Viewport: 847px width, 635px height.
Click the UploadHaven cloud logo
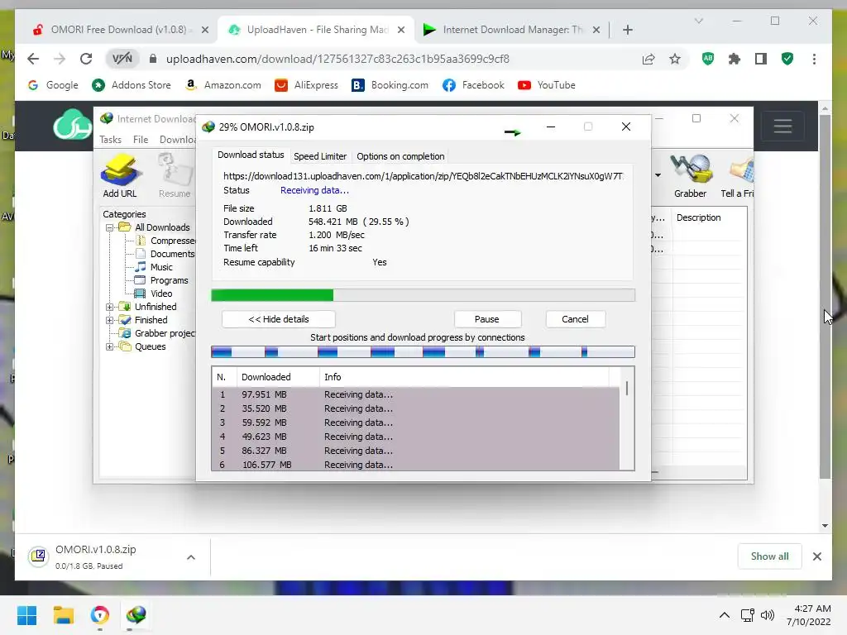coord(73,125)
